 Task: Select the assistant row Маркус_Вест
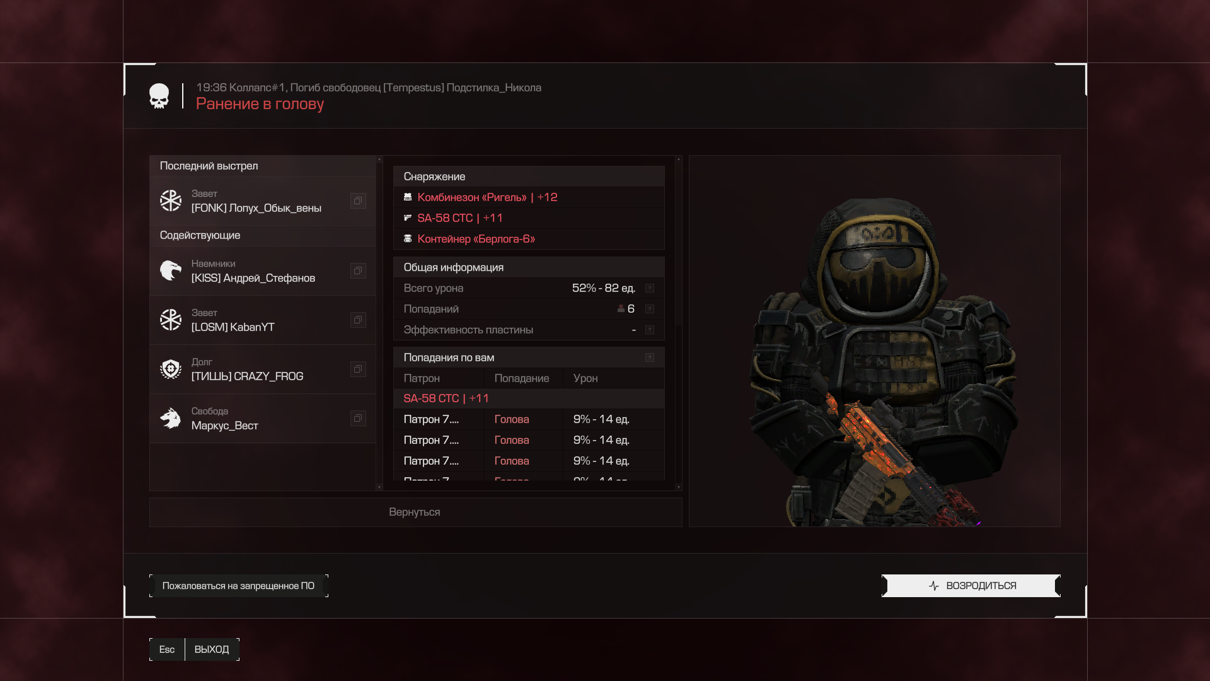[263, 418]
